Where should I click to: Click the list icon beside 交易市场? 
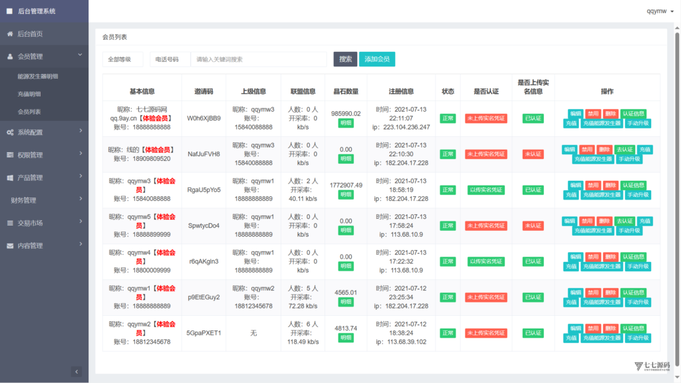tap(10, 223)
